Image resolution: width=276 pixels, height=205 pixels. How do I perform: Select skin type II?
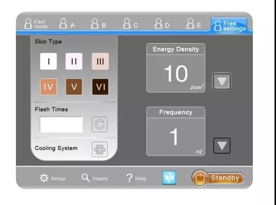pyautogui.click(x=74, y=61)
